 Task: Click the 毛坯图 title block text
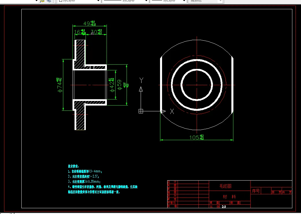point(225,186)
